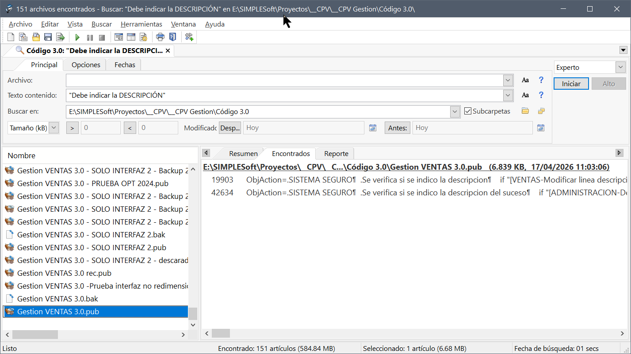Browse for folder with yellow folder icon
The image size is (631, 354).
click(525, 111)
